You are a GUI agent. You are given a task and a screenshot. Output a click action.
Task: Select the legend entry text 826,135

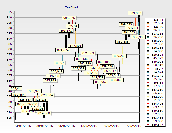point(157,48)
